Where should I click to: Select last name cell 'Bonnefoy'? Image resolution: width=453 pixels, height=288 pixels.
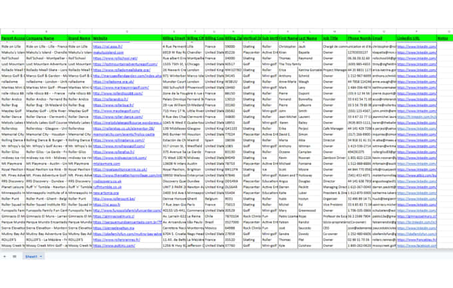tap(310, 99)
